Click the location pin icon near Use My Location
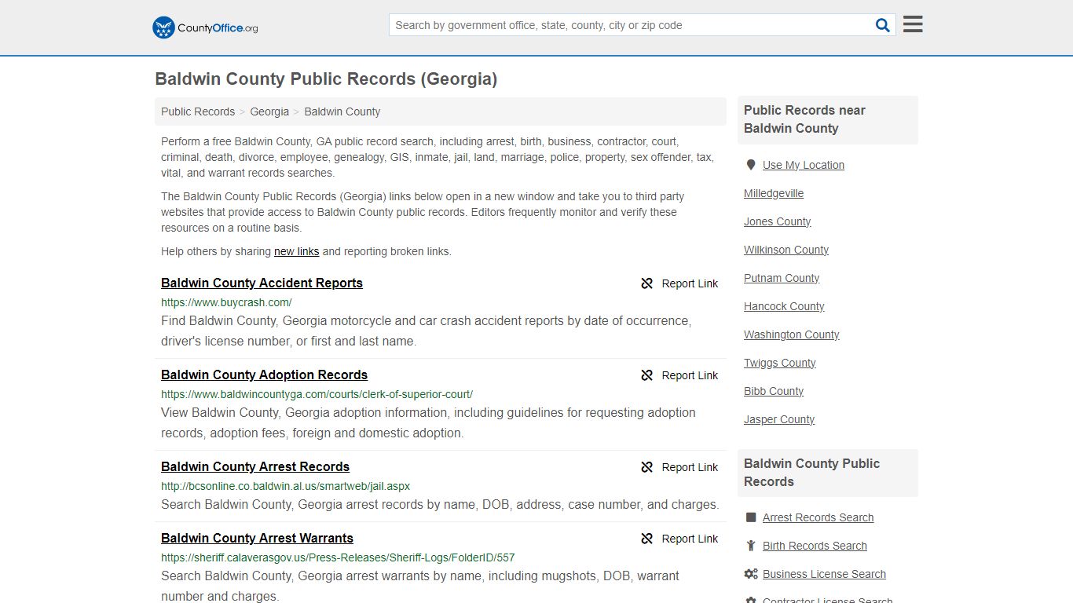The height and width of the screenshot is (603, 1073). click(x=751, y=165)
